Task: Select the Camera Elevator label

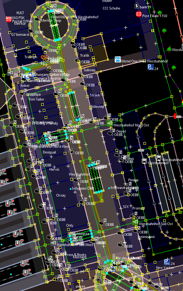Action: click(48, 78)
